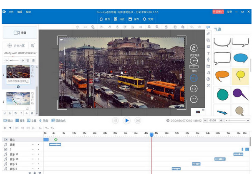Image resolution: width=252 pixels, height=183 pixels.
Task: Click the 01:20 duration field
Action: (213, 121)
